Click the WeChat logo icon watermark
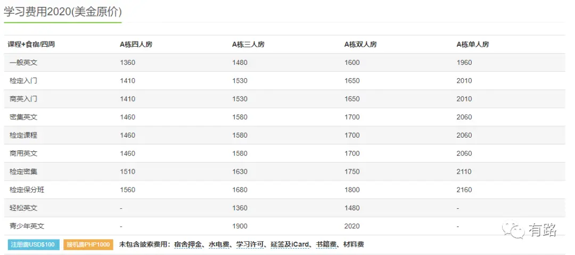The height and width of the screenshot is (255, 575). pyautogui.click(x=513, y=229)
